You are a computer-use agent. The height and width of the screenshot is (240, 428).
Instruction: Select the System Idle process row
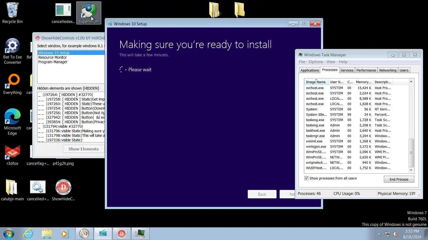pos(357,115)
